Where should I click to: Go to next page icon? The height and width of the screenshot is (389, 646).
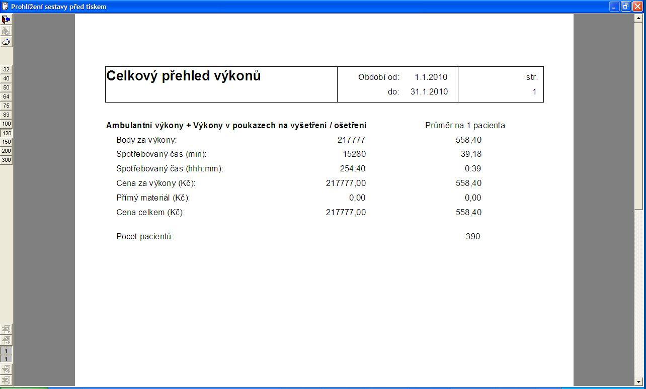6,369
